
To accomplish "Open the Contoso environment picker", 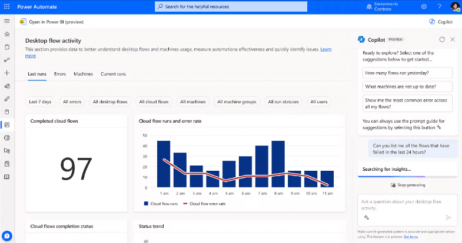I will click(390, 6).
